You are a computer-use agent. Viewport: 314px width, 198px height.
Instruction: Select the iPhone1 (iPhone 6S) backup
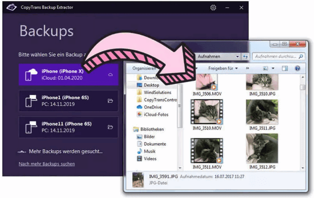point(69,101)
